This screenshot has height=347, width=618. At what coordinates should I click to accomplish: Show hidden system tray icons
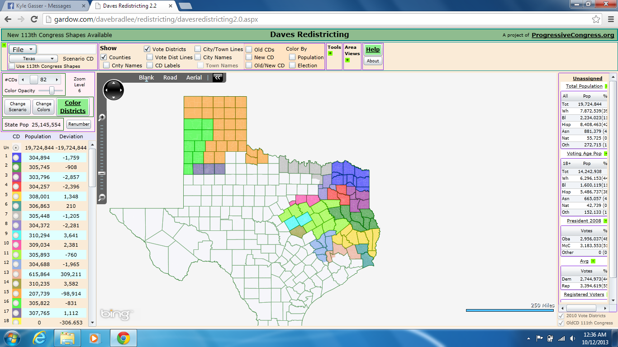click(x=529, y=338)
